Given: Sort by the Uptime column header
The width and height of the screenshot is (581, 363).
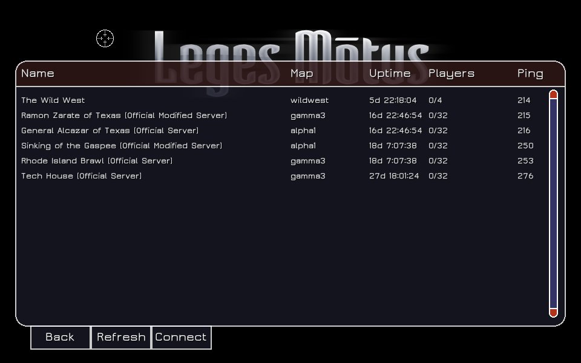Looking at the screenshot, I should click(x=390, y=73).
